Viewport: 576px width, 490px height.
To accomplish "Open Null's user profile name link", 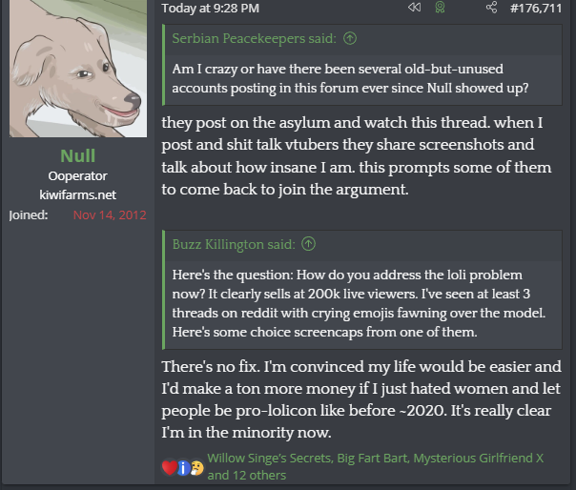I will pos(77,156).
